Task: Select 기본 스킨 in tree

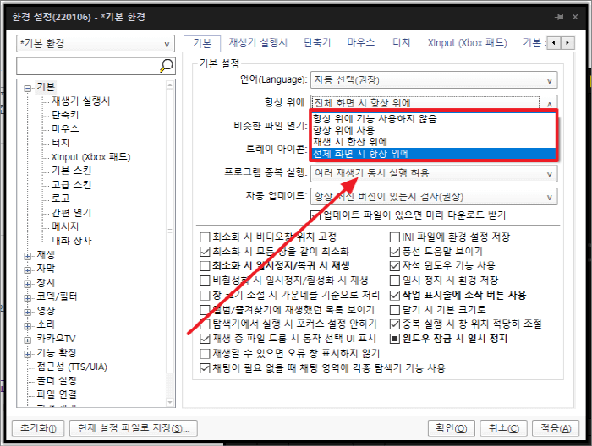Action: 72,171
